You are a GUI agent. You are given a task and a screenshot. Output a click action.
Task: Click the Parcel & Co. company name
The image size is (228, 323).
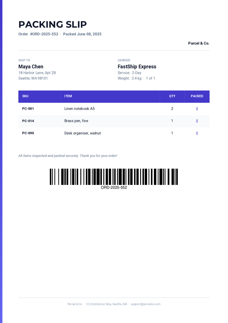199,43
